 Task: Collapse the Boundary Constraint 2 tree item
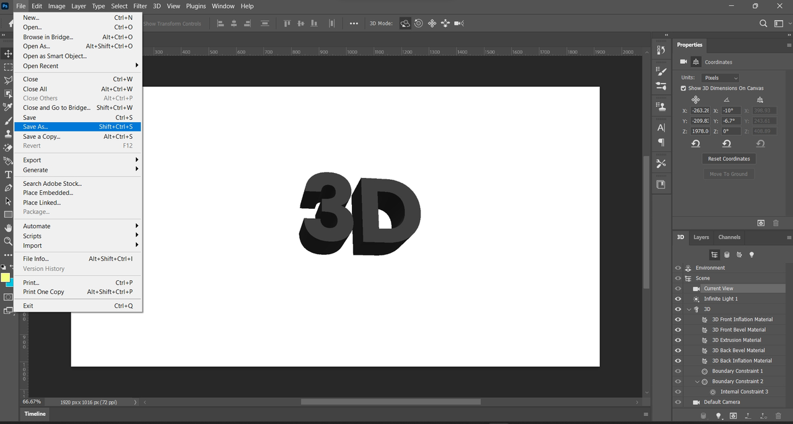click(x=697, y=381)
